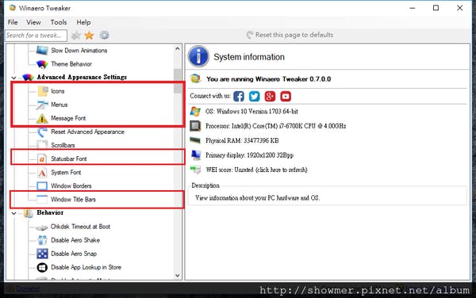This screenshot has width=476, height=298.
Task: Select the 'Disable Aero Shake' tree item text
Action: click(x=75, y=240)
